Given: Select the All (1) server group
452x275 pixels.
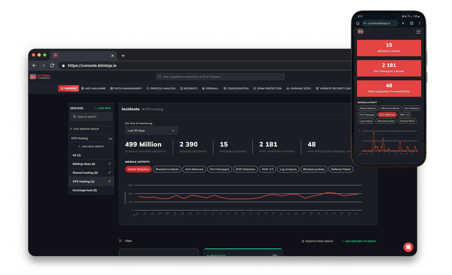Looking at the screenshot, I should pos(91,155).
